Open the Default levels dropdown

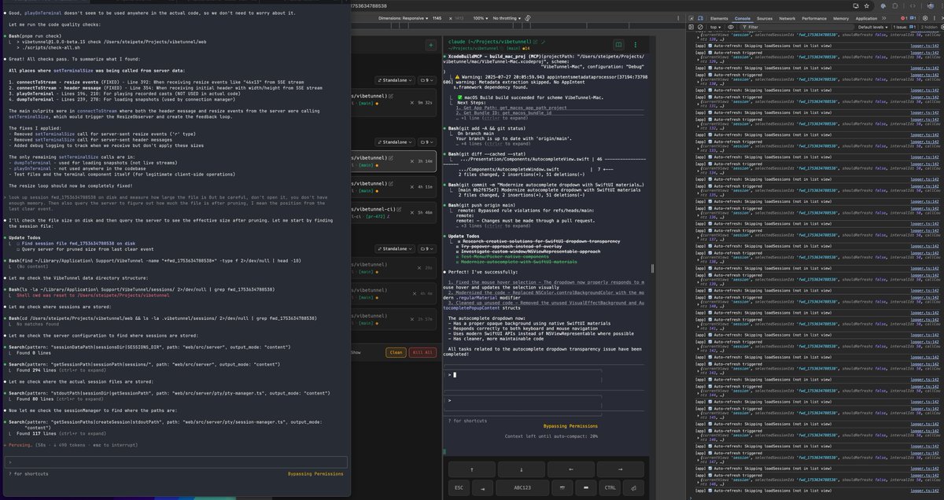(872, 27)
